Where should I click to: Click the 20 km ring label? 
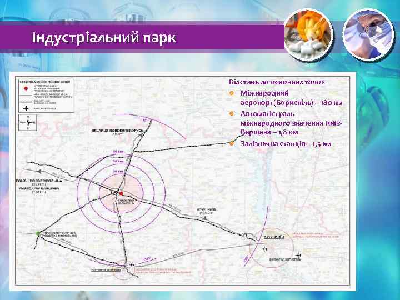(118, 172)
